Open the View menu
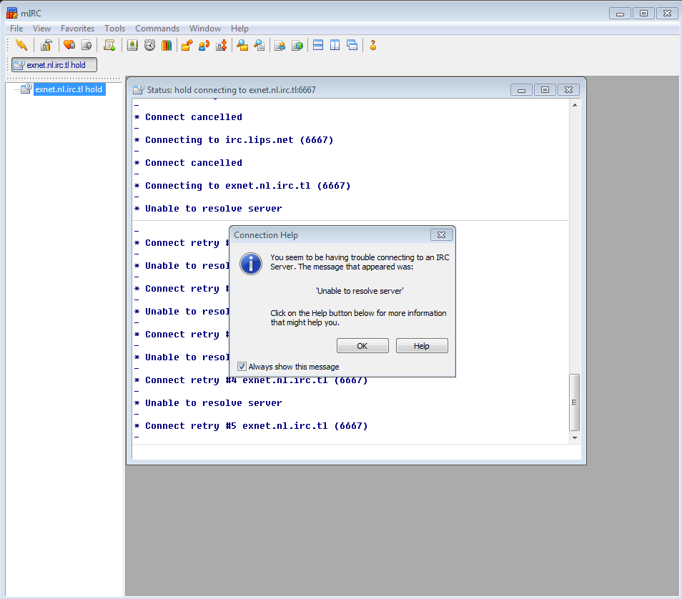Image resolution: width=682 pixels, height=599 pixels. [x=41, y=29]
